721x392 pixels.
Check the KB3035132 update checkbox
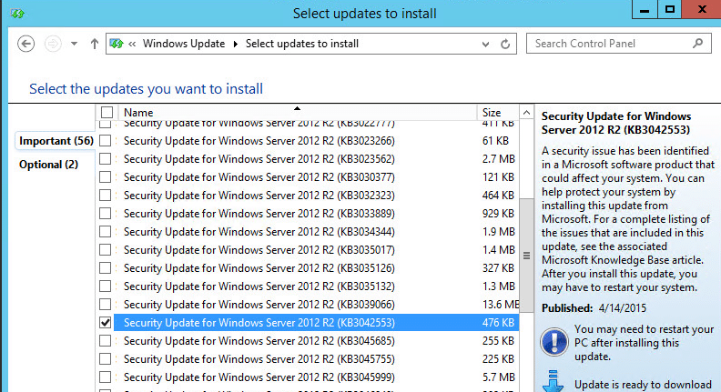[x=106, y=286]
